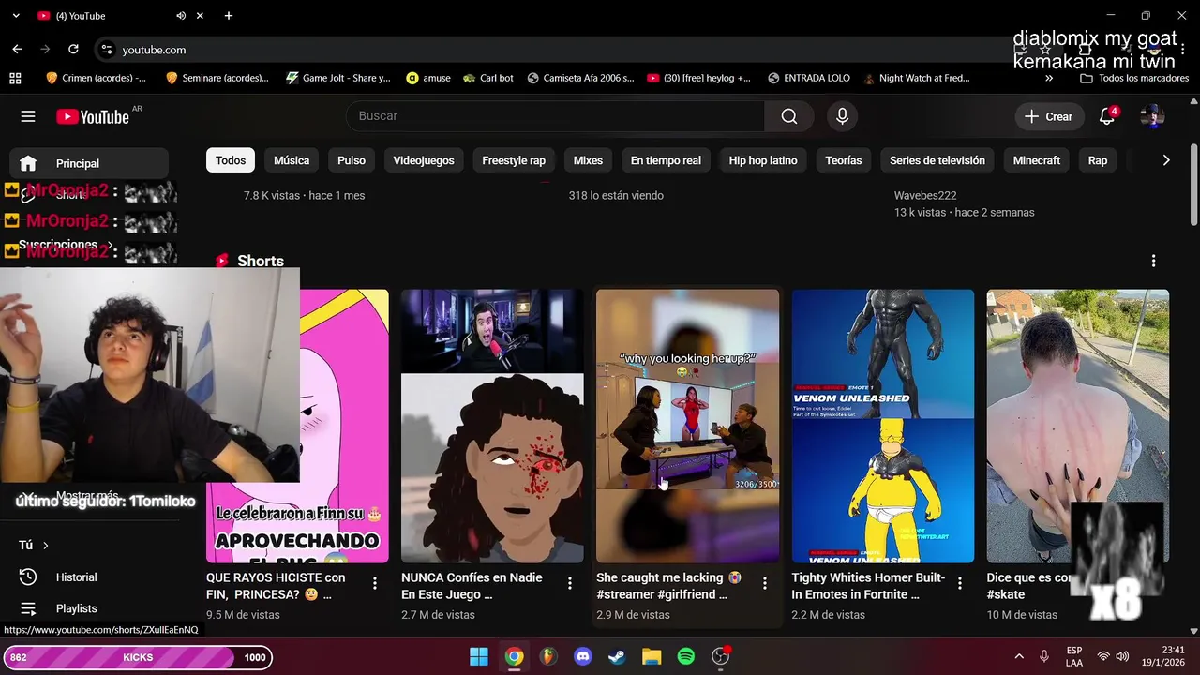This screenshot has width=1200, height=675.
Task: Open the Todos los marcadores folder
Action: point(1134,78)
